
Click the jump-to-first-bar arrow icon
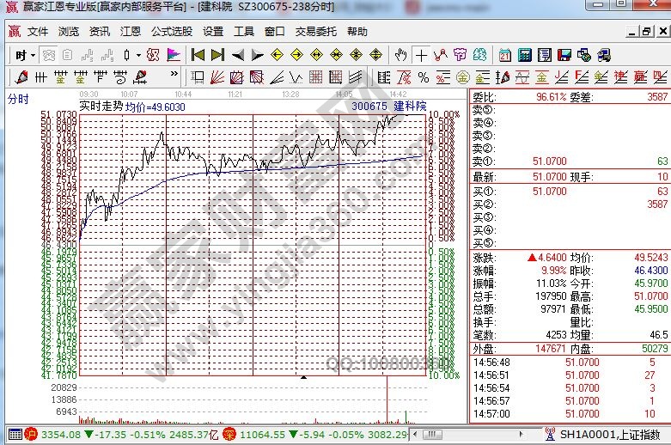click(198, 55)
